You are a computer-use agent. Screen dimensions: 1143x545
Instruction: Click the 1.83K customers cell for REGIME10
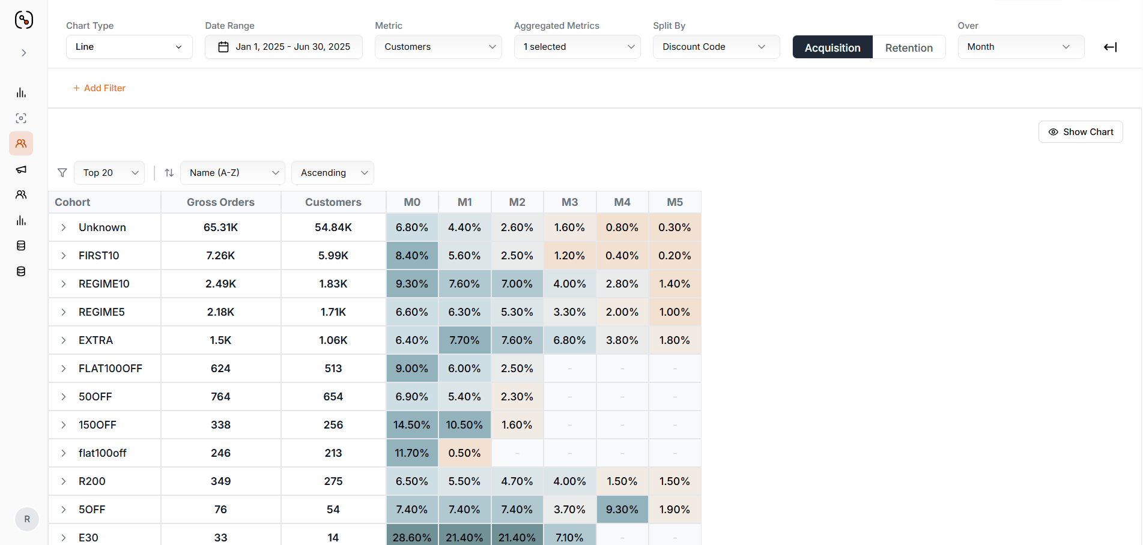(333, 284)
